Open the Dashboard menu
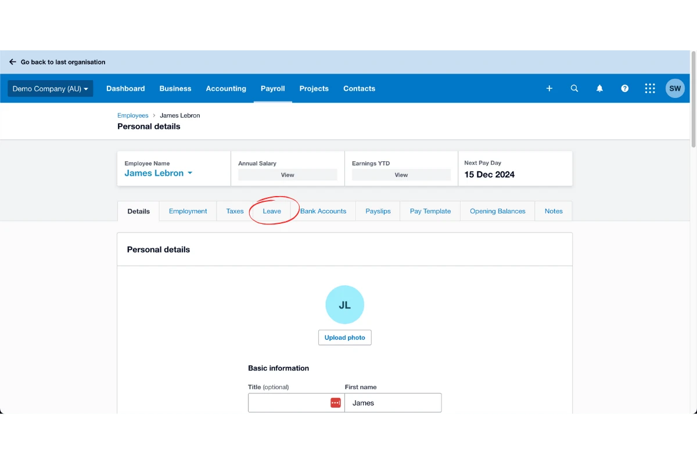 pyautogui.click(x=125, y=89)
